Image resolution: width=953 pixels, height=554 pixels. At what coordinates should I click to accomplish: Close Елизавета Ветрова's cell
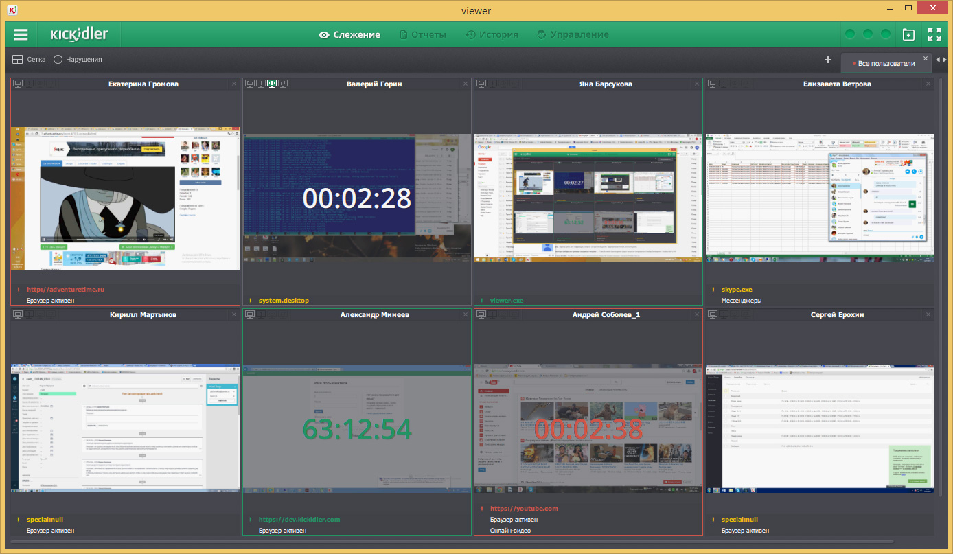[928, 84]
